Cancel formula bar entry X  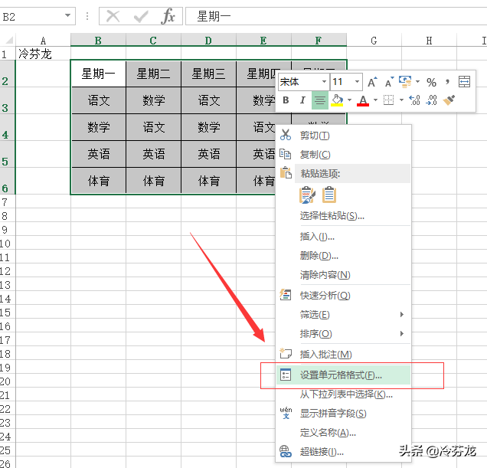(113, 16)
